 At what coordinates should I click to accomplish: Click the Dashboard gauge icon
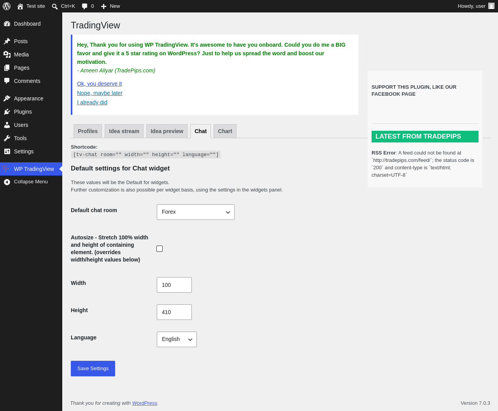(x=7, y=24)
